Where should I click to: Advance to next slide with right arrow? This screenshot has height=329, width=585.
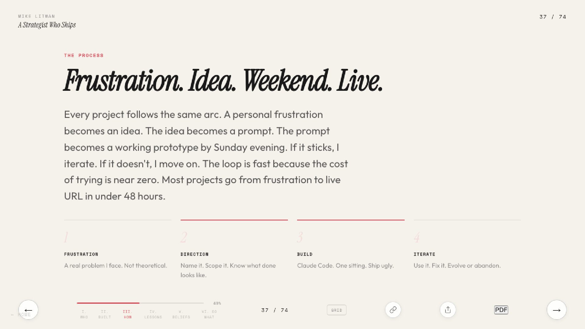pos(557,310)
